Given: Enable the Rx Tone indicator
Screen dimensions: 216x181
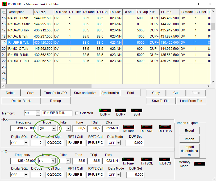Looking at the screenshot, I should tap(128, 127).
